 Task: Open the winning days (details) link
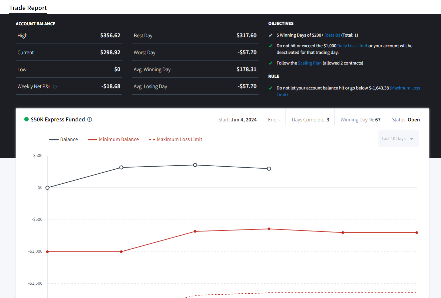point(332,35)
